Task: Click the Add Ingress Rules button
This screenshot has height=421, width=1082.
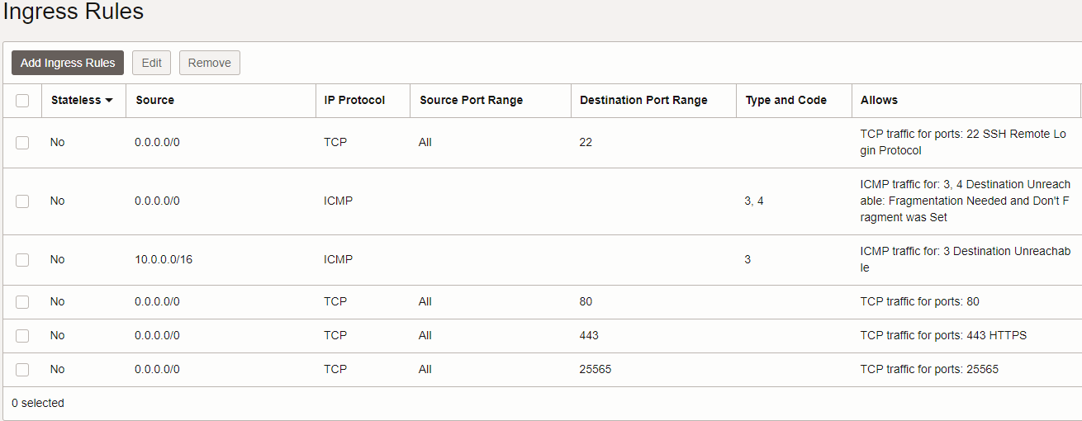Action: tap(68, 63)
